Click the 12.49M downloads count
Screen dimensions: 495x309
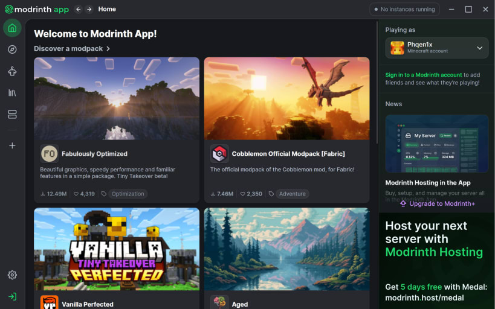(x=54, y=194)
